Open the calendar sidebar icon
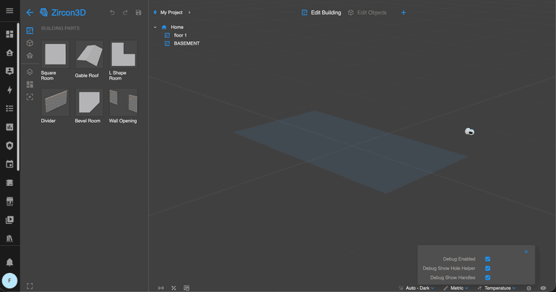The width and height of the screenshot is (556, 292). pos(10,164)
